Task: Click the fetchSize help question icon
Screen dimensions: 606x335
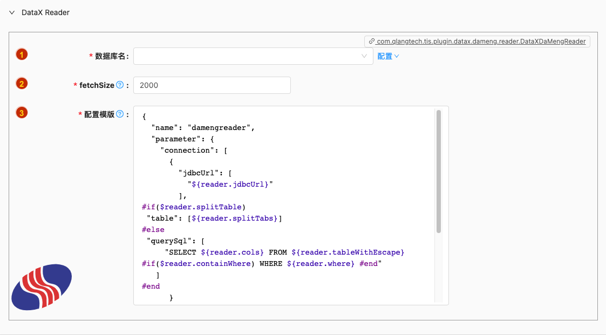Action: (120, 85)
